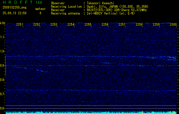
Task: Click the 25.09.13 22:50 date stamp
Action: click(x=14, y=13)
